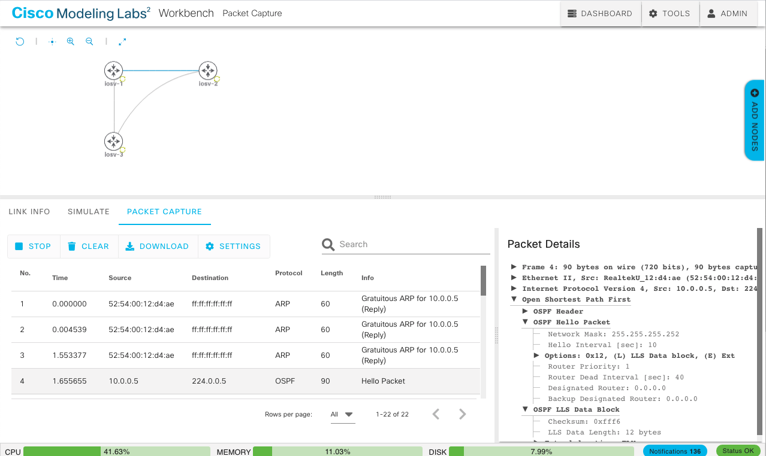Screen dimensions: 766x456
Task: Select the iosv-2 router node
Action: tap(208, 71)
